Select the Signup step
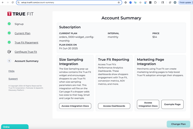This screenshot has height=129, width=193. [x=19, y=24]
